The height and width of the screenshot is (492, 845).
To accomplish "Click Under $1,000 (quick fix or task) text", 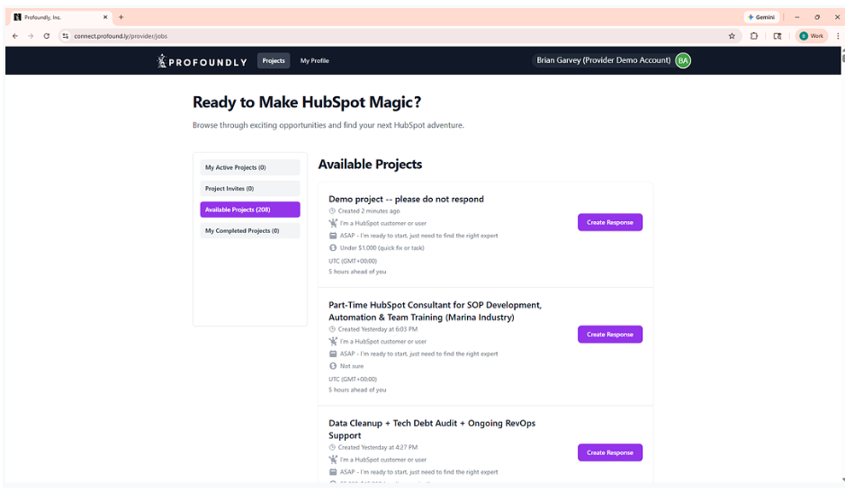I will click(382, 248).
